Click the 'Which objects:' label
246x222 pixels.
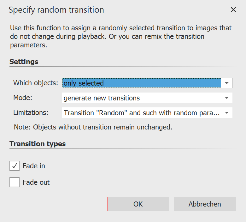36,83
